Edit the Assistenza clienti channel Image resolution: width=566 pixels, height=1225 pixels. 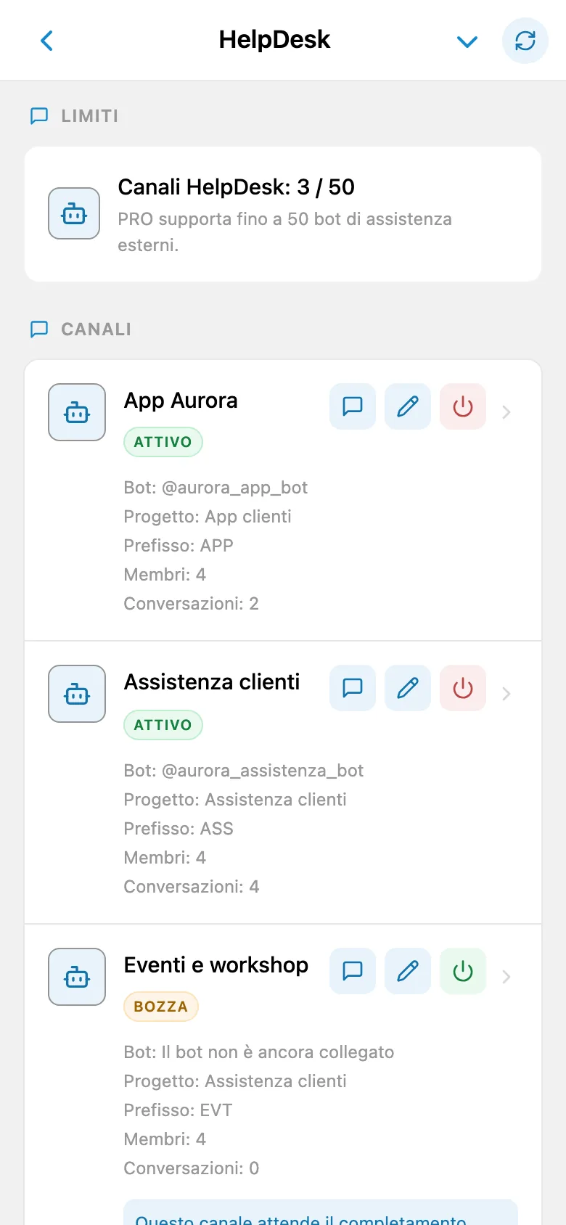click(x=408, y=688)
